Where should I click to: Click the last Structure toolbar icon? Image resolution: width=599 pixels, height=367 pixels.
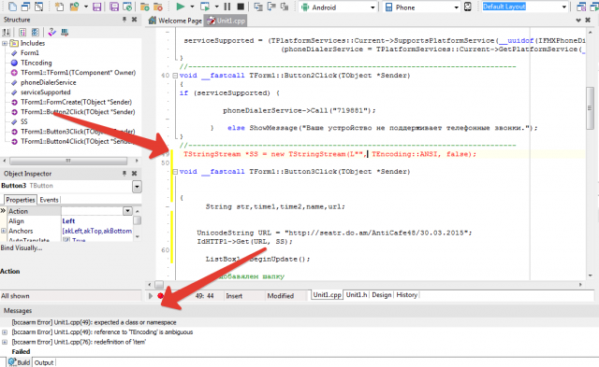[65, 33]
